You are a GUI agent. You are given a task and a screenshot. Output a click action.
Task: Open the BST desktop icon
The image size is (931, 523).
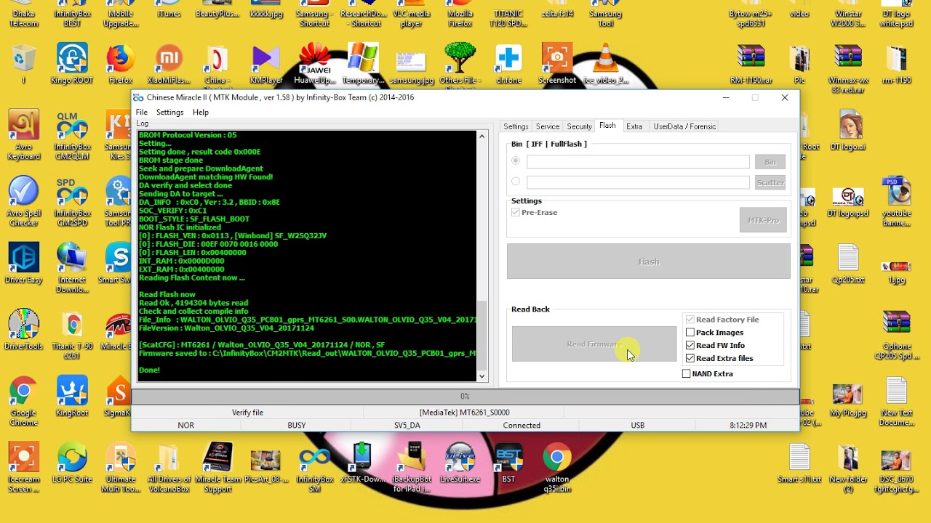[x=508, y=463]
